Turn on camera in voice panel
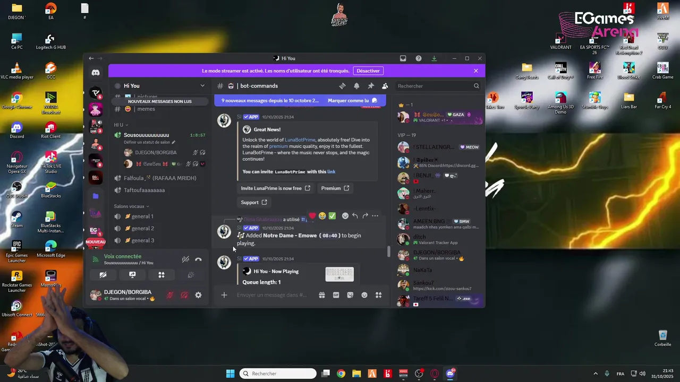Image resolution: width=680 pixels, height=382 pixels. coord(103,275)
